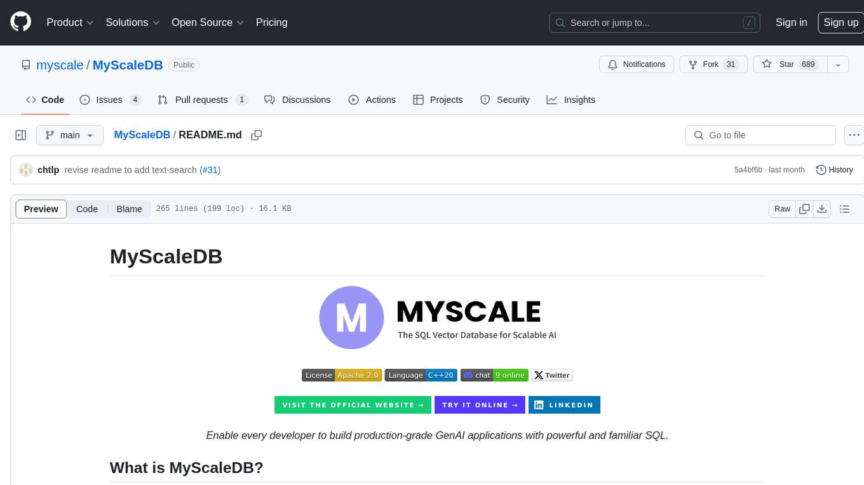Screen dimensions: 864x485
Task: Open the Discord chat badge
Action: pyautogui.click(x=494, y=375)
